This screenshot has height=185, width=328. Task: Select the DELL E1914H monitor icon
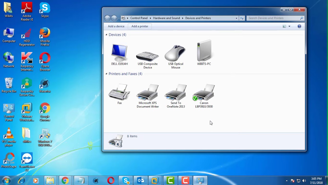(119, 53)
